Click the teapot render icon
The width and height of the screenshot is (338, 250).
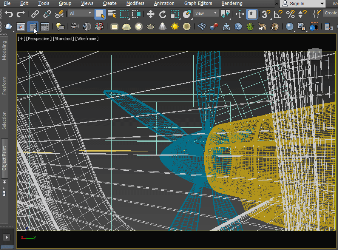click(x=8, y=27)
